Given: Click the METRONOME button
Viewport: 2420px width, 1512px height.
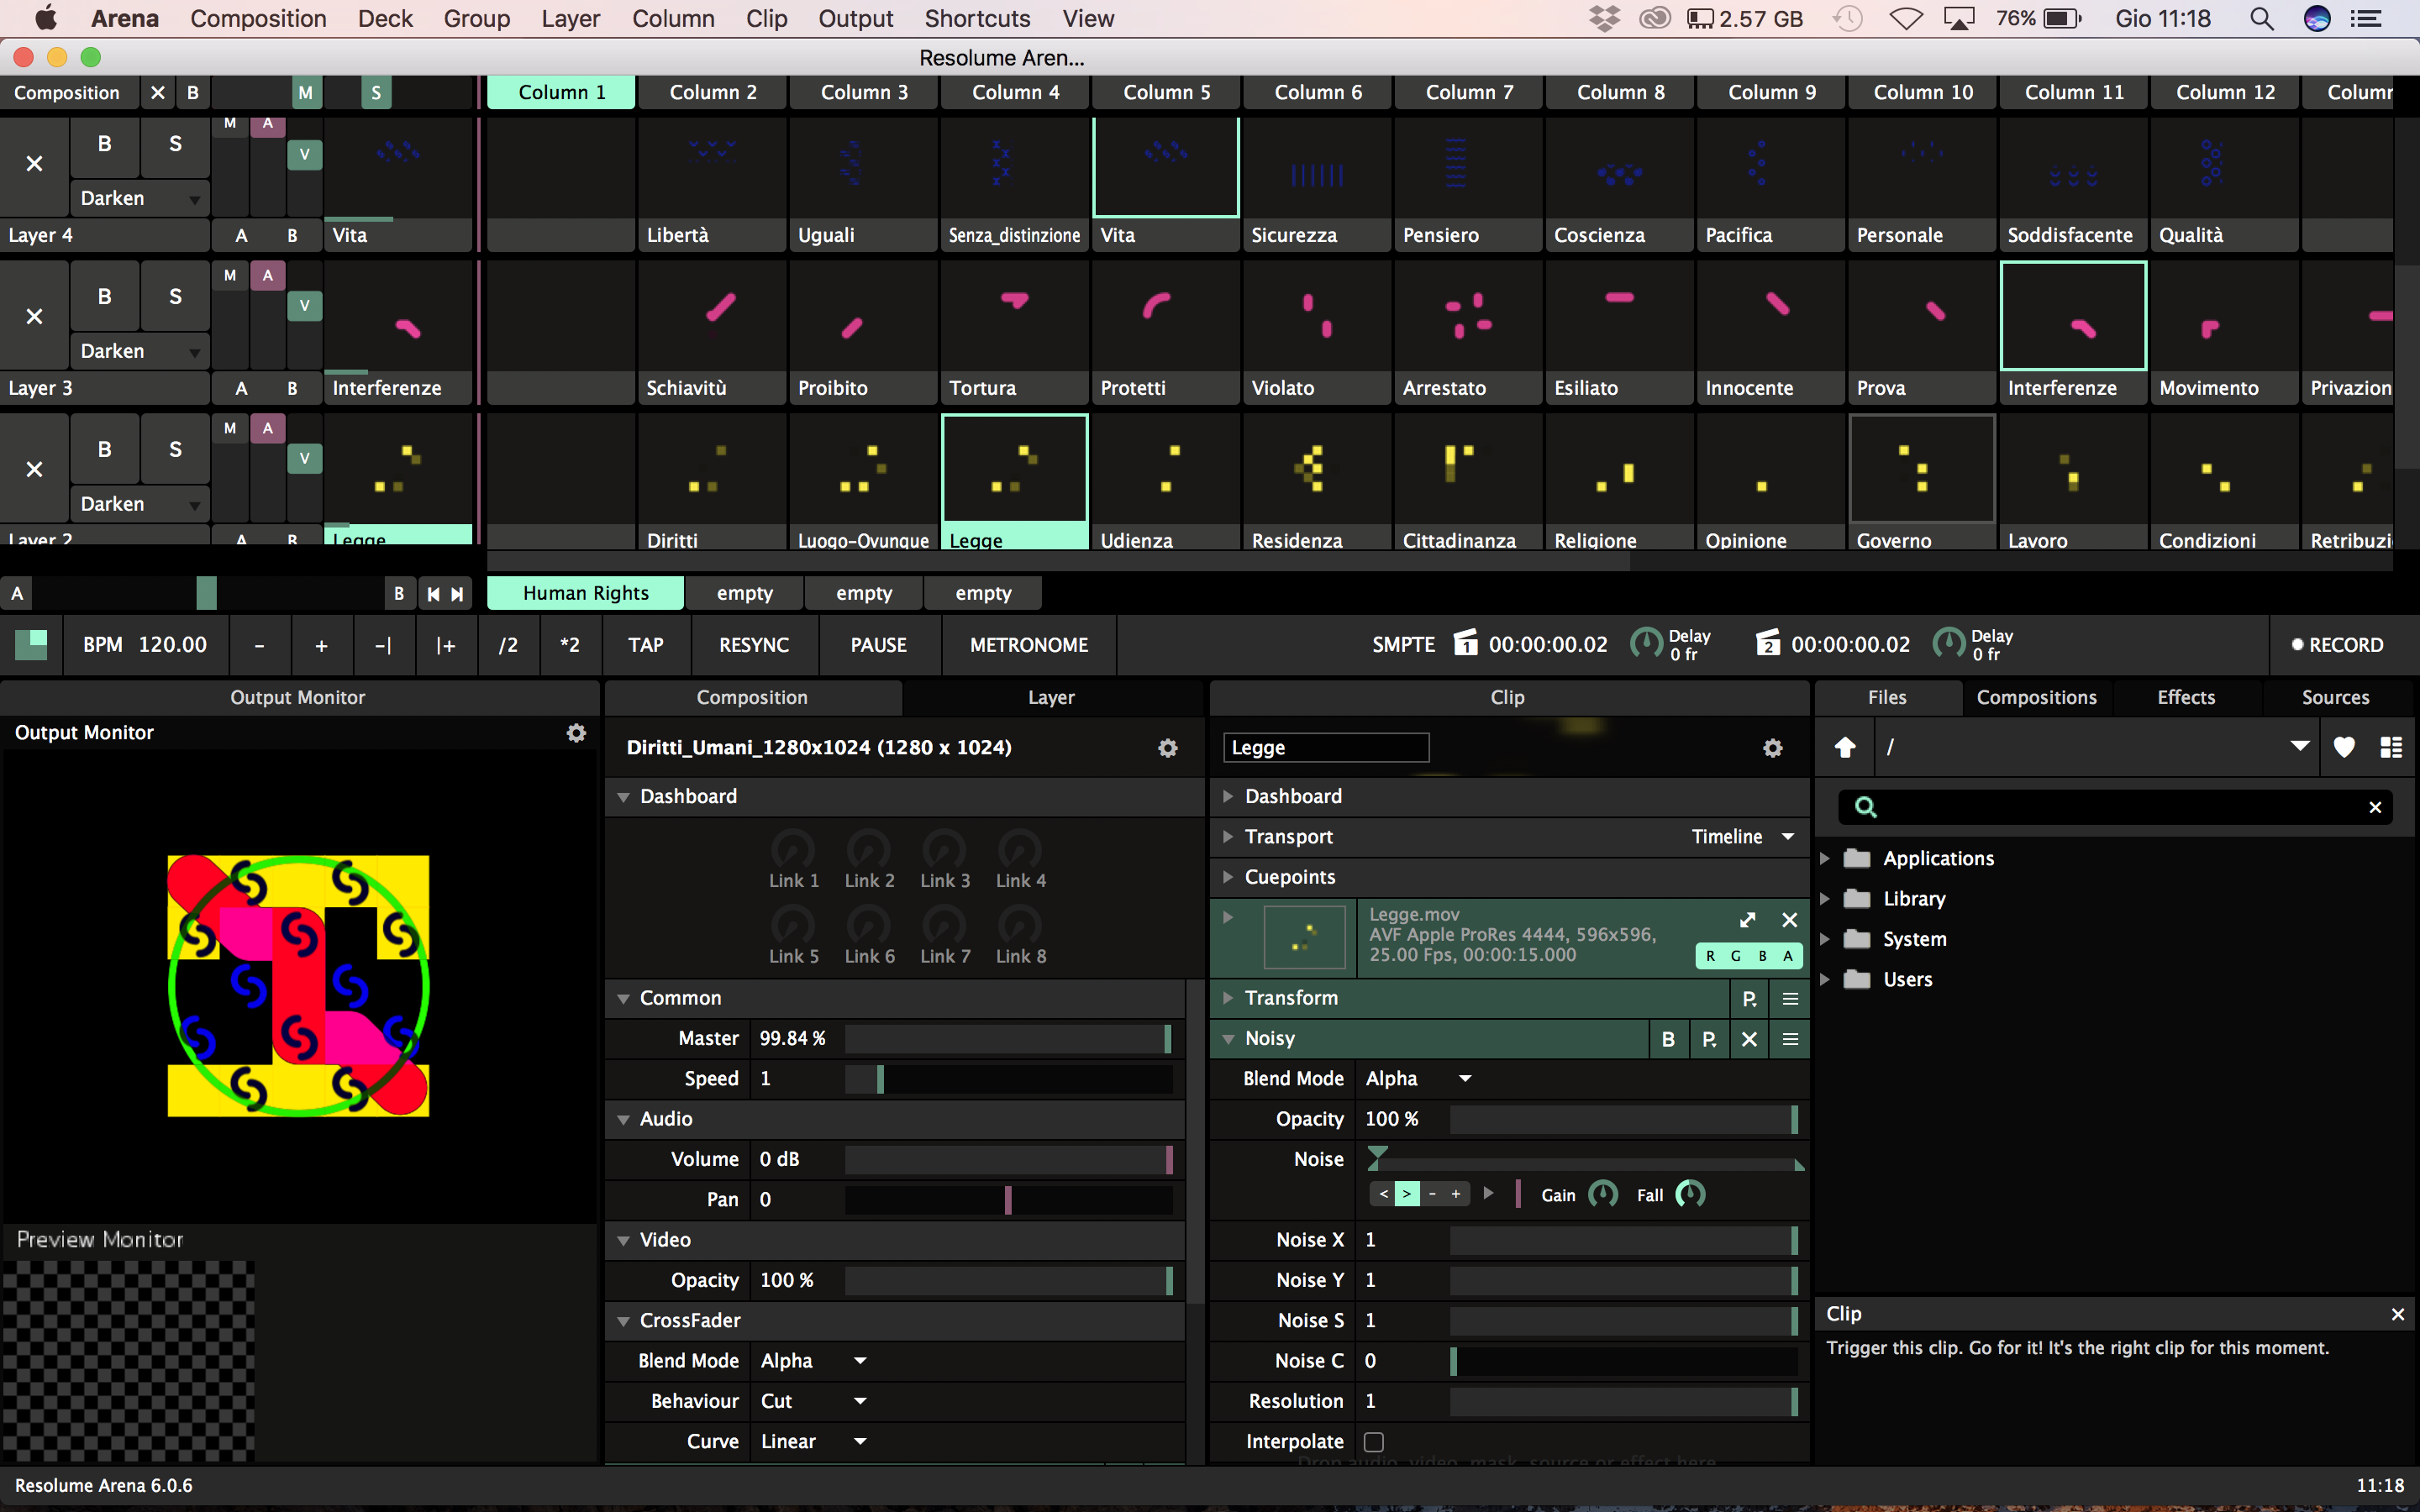Looking at the screenshot, I should point(1028,645).
